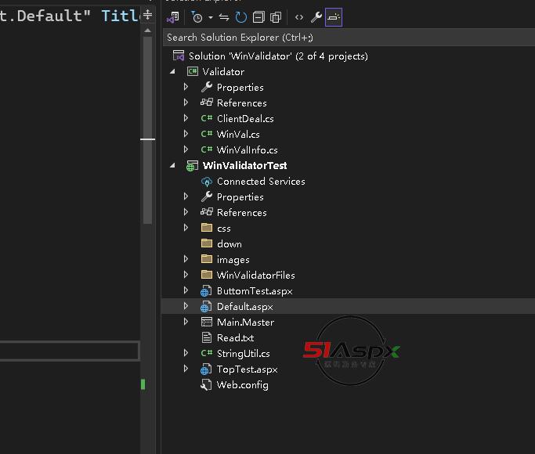Select the Solution 'WinValidator' root node
Image resolution: width=535 pixels, height=454 pixels.
coord(278,56)
